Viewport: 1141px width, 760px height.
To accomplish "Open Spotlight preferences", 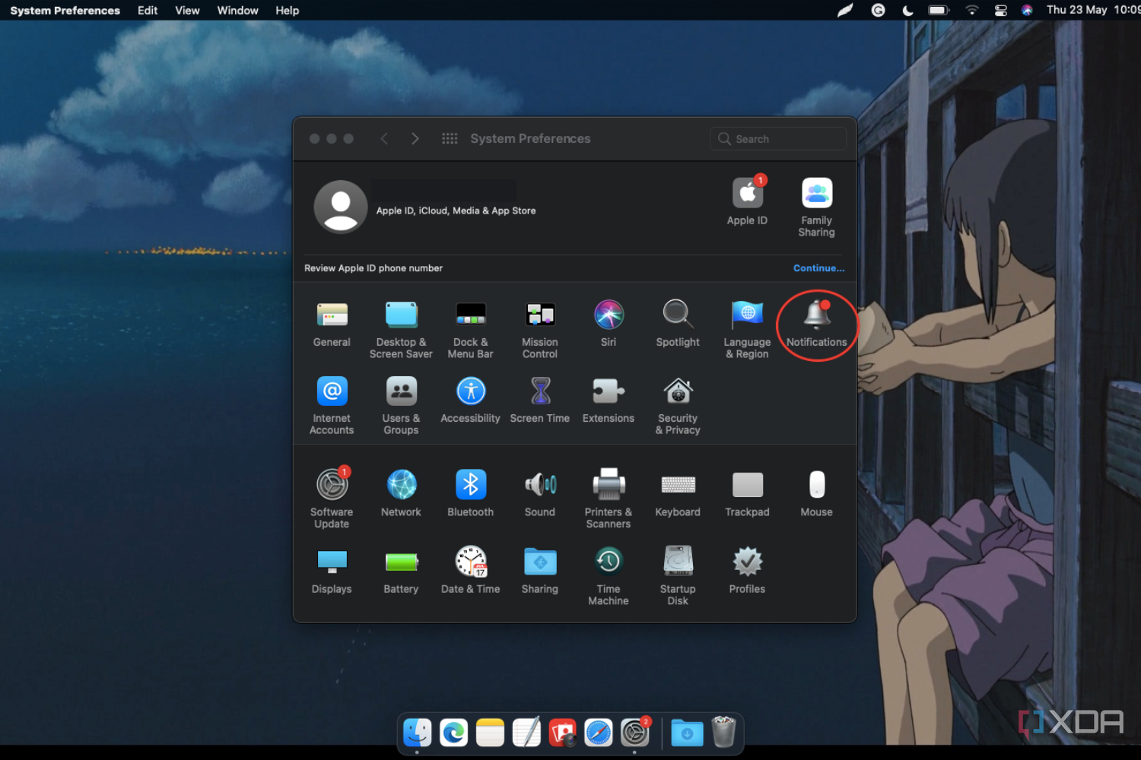I will 677,315.
